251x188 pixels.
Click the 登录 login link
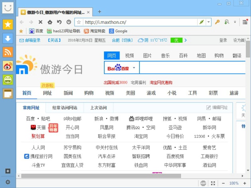pos(223,40)
